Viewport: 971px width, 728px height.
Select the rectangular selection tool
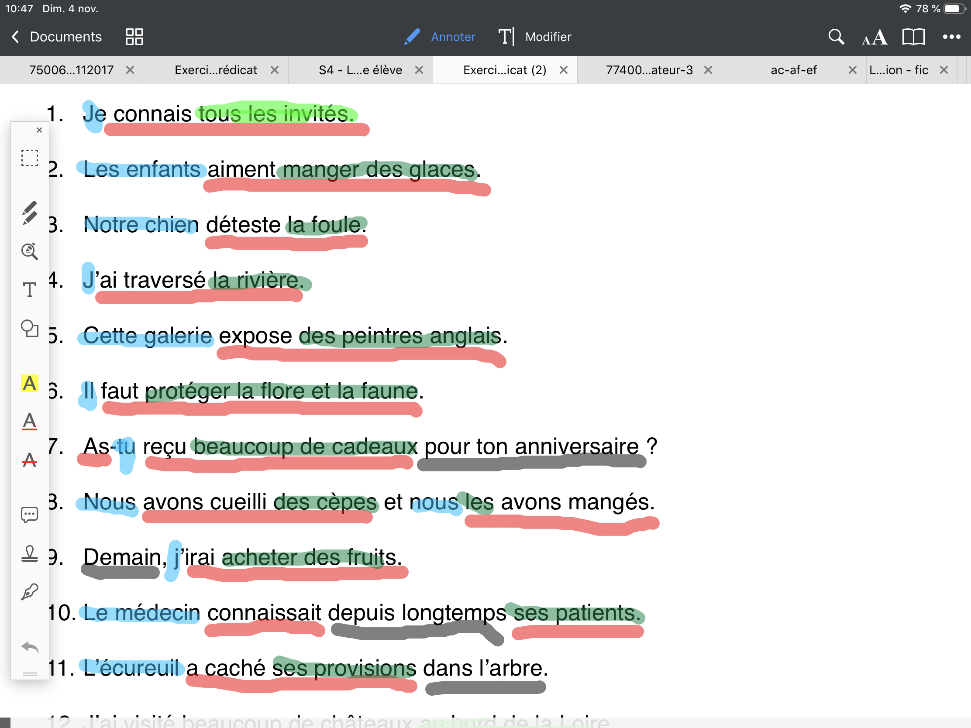point(29,158)
